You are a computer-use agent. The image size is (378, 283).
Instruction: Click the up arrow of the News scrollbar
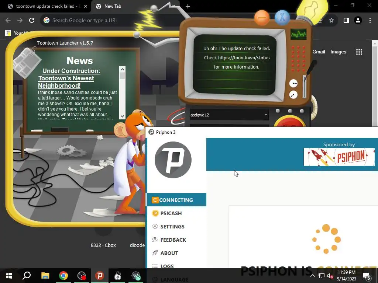(x=122, y=69)
